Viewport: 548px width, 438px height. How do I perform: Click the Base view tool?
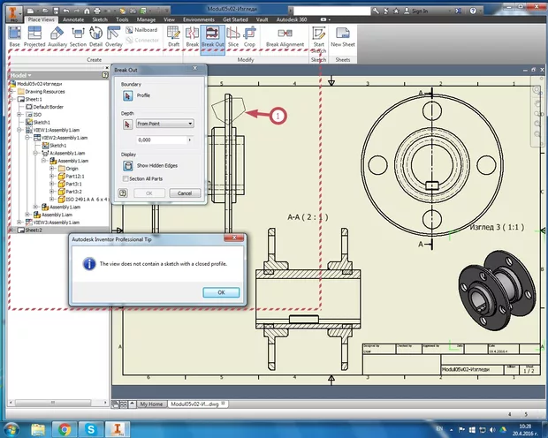pos(14,33)
